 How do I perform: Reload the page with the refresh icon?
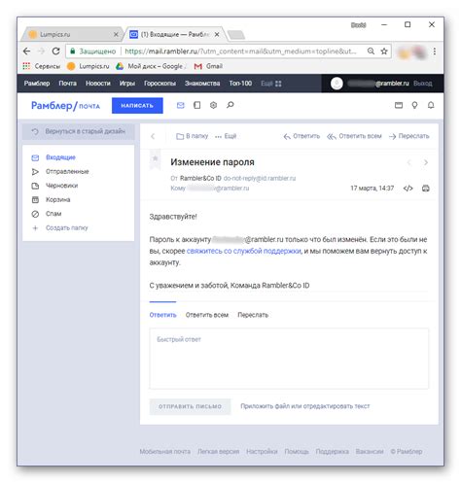point(56,52)
